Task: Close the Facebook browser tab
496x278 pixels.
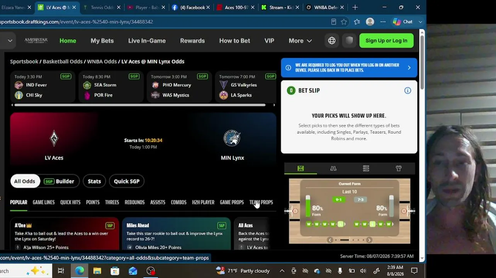Action: 208,7
